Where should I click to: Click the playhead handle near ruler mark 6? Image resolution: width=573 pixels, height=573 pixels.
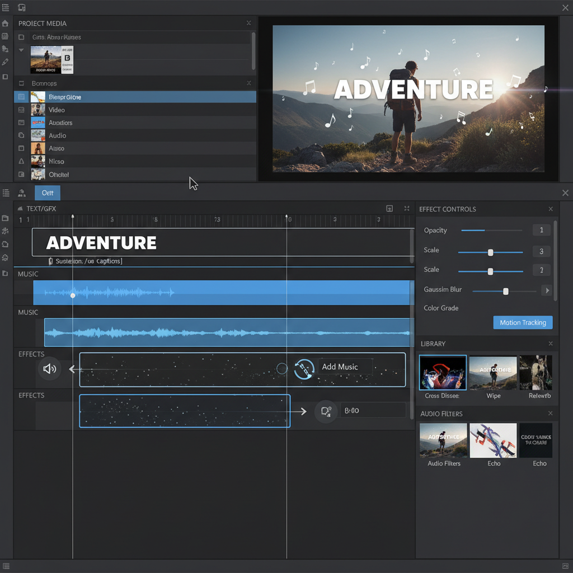pyautogui.click(x=286, y=217)
